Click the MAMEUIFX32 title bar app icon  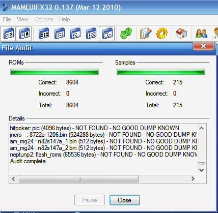click(6, 8)
